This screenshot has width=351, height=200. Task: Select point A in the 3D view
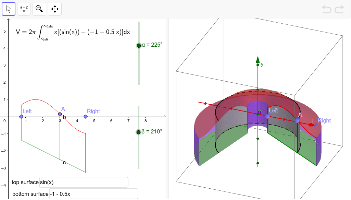(297, 120)
